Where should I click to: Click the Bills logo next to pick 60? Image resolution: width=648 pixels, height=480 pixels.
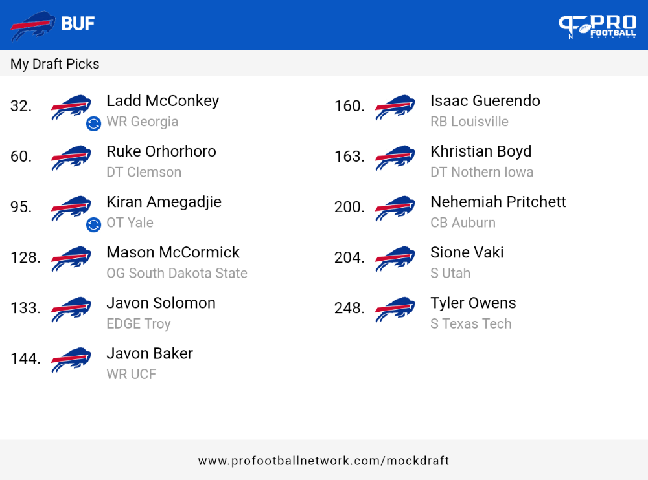click(71, 158)
